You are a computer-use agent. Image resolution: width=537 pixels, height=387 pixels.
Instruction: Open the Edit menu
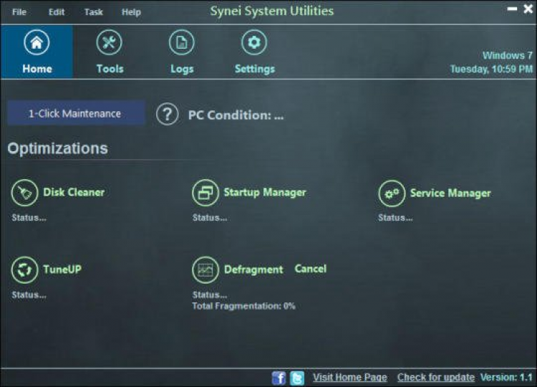click(x=56, y=12)
